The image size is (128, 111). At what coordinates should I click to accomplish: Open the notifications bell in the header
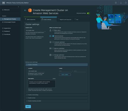click(x=121, y=3)
